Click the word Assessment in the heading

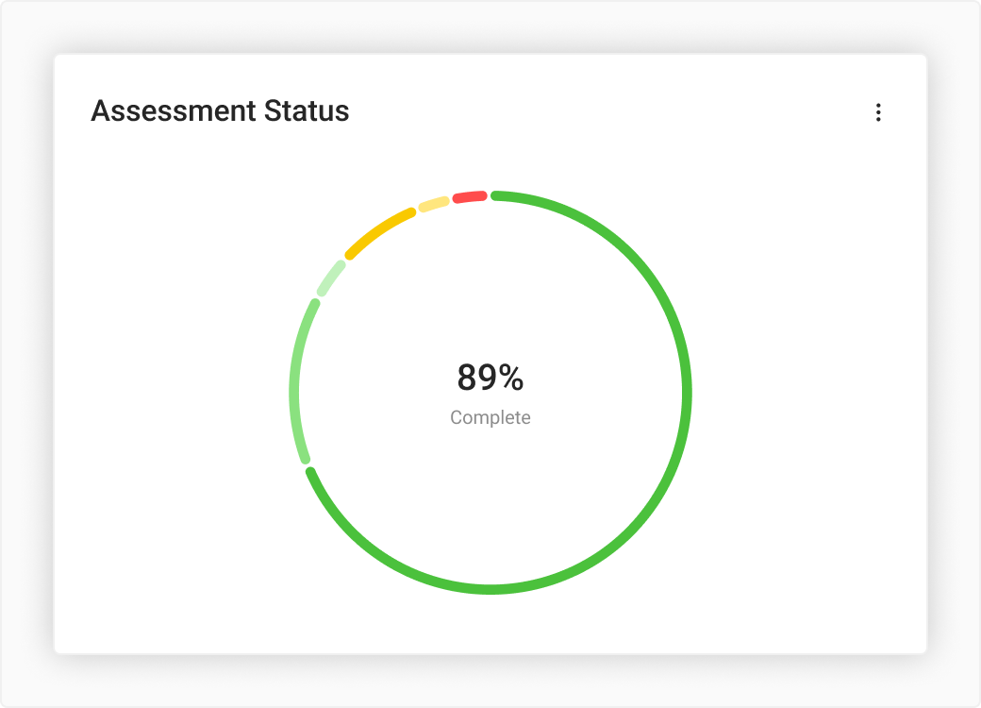173,111
